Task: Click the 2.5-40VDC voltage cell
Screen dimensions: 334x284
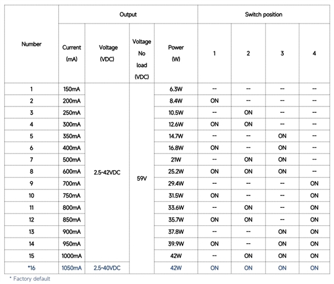Action: 107,268
